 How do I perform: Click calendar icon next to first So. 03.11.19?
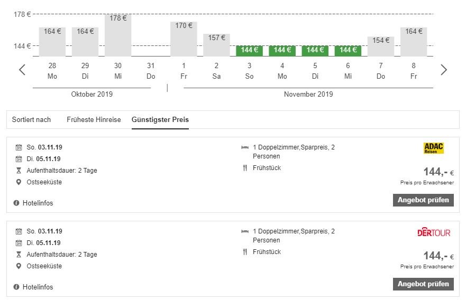(19, 147)
